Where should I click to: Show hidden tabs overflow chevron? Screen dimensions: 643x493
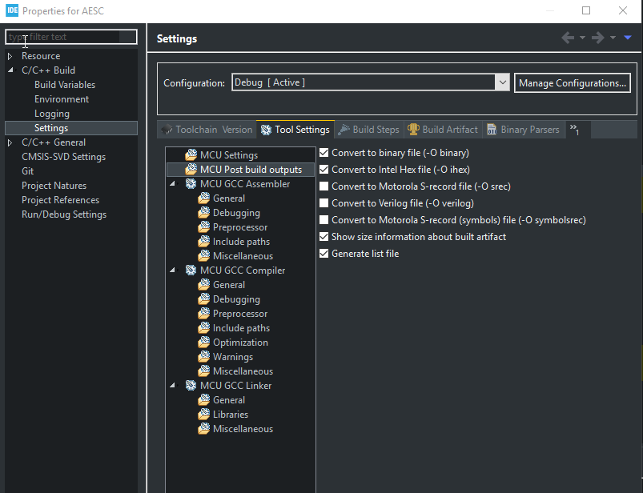pos(574,130)
